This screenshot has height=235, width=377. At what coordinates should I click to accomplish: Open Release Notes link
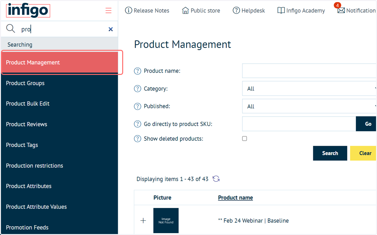pyautogui.click(x=151, y=11)
